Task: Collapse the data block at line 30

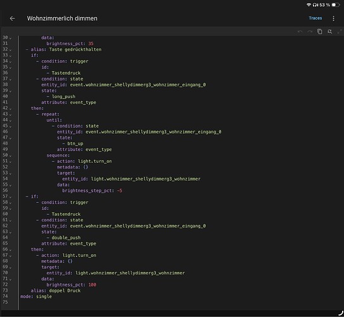Action: click(x=10, y=38)
